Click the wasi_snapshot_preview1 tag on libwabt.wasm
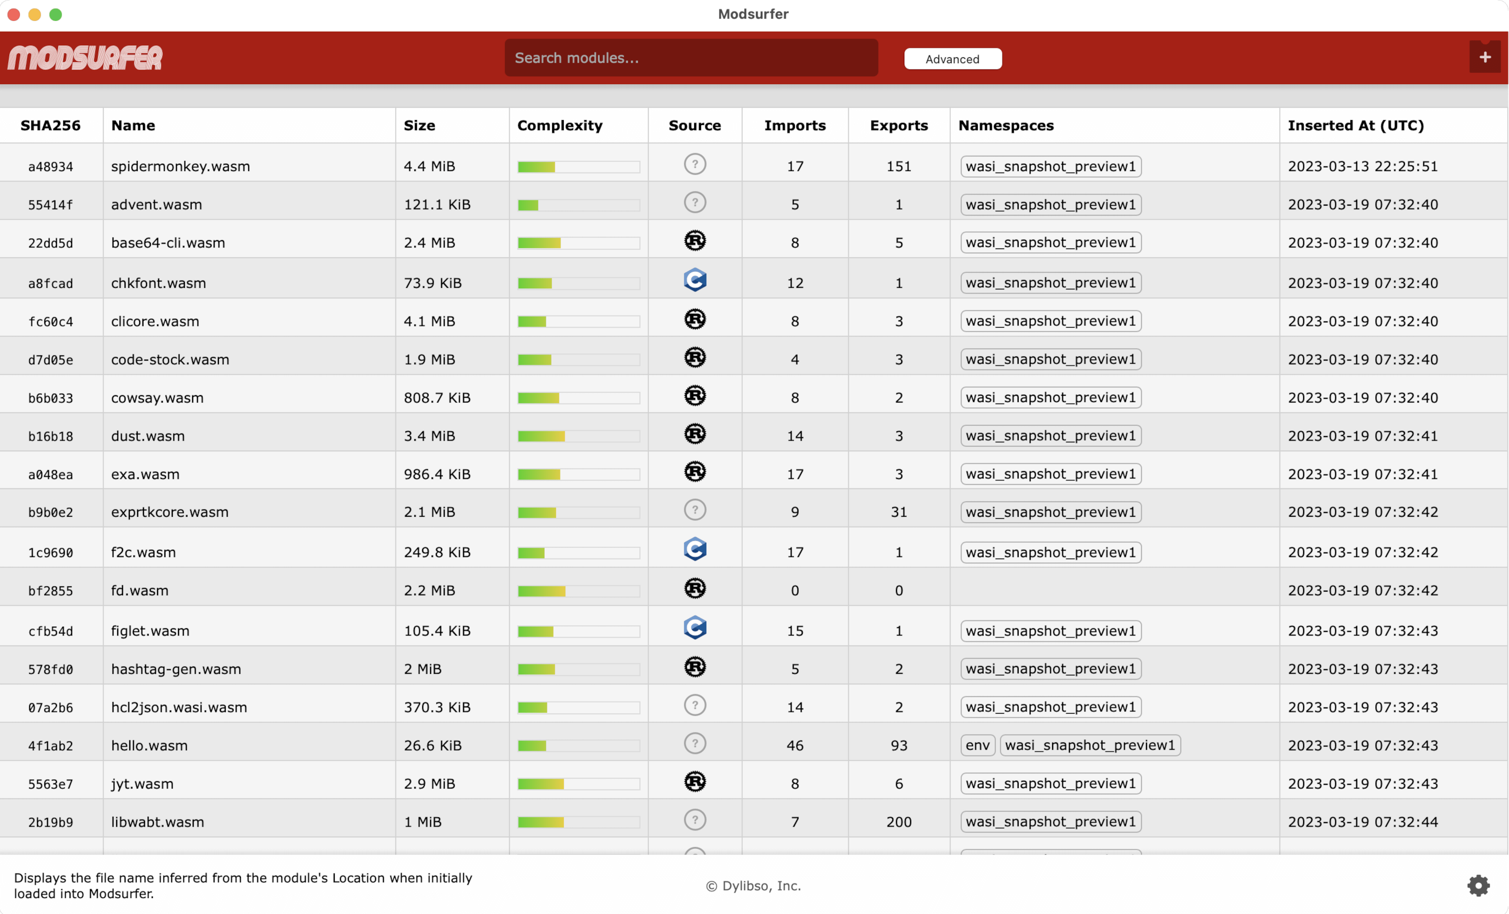1509x914 pixels. point(1050,821)
